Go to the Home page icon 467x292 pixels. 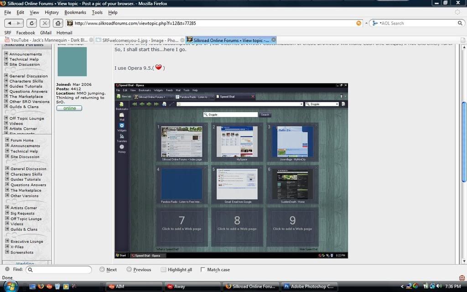pyautogui.click(x=58, y=23)
